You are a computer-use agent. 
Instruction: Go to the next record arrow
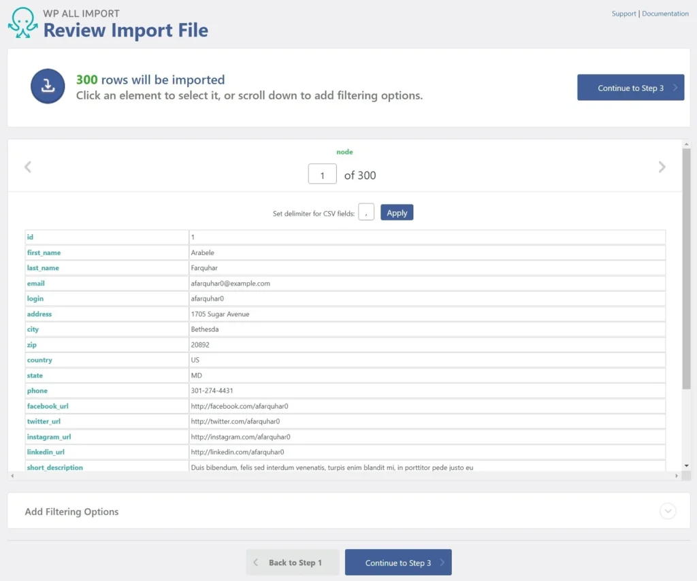(x=662, y=167)
